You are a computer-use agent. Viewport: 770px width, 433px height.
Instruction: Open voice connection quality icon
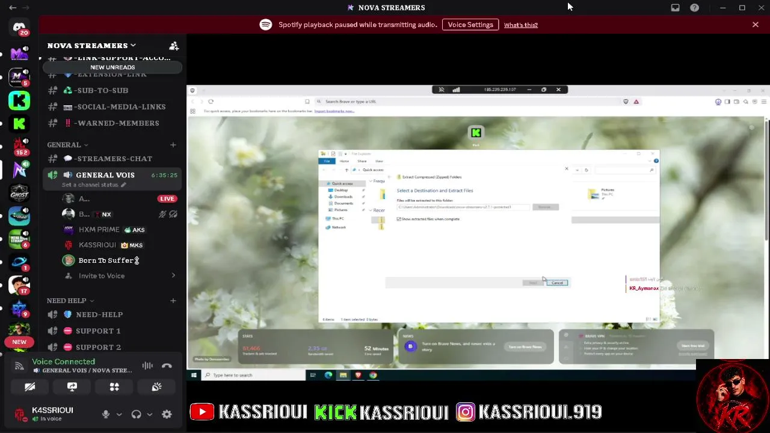click(x=19, y=366)
